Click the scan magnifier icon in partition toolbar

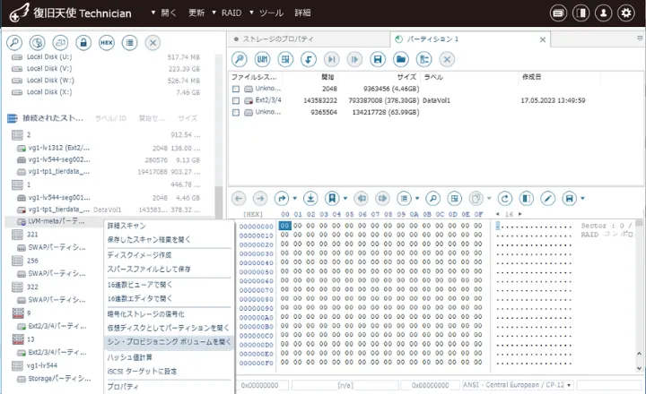point(239,59)
